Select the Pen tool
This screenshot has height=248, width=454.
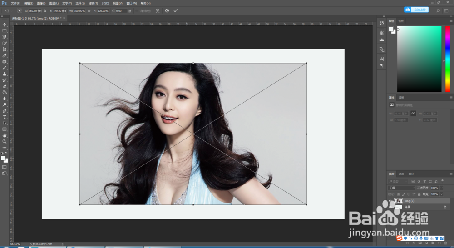(5, 111)
